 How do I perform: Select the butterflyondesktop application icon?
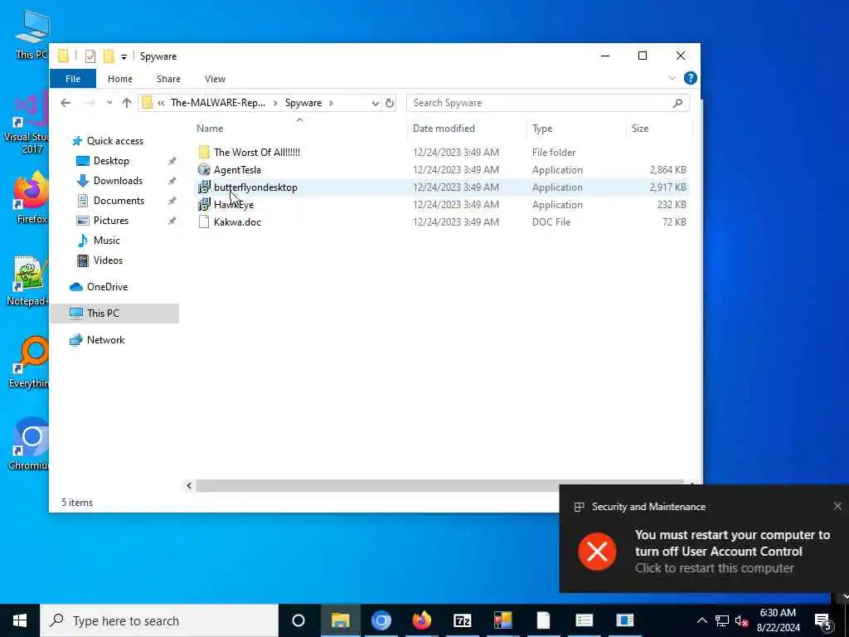[204, 187]
